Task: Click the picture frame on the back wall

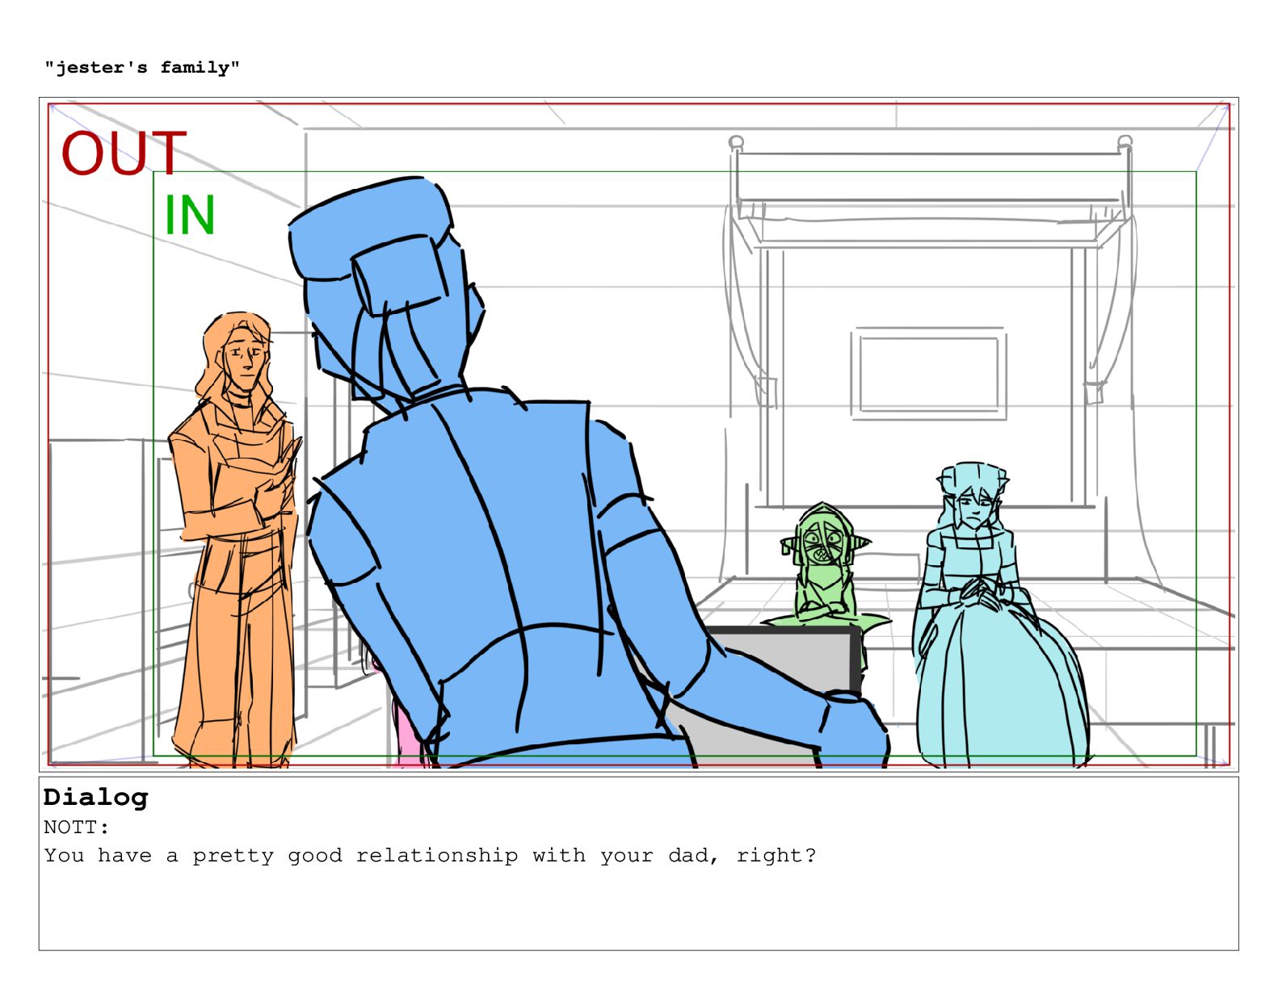Action: [x=927, y=374]
